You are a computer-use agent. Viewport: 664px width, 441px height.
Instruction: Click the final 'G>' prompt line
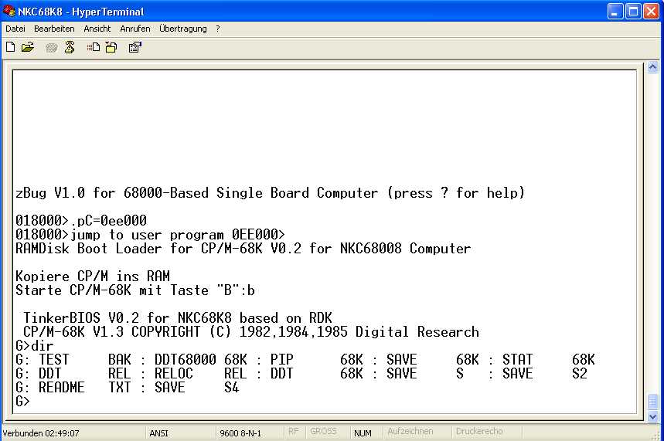pos(23,401)
